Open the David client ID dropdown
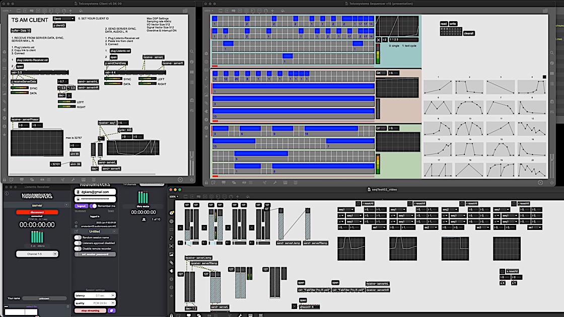This screenshot has width=564, height=317. coord(63,19)
